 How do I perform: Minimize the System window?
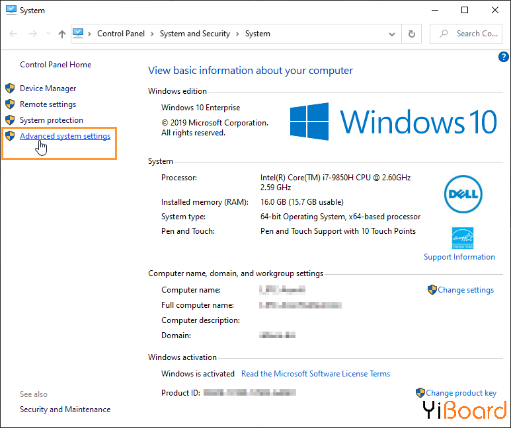435,10
